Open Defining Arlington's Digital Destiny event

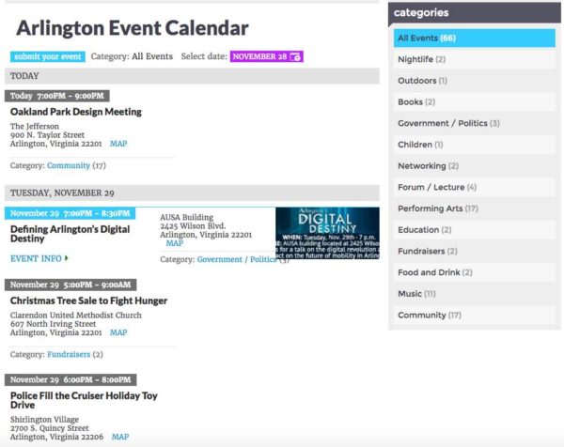[x=70, y=233]
